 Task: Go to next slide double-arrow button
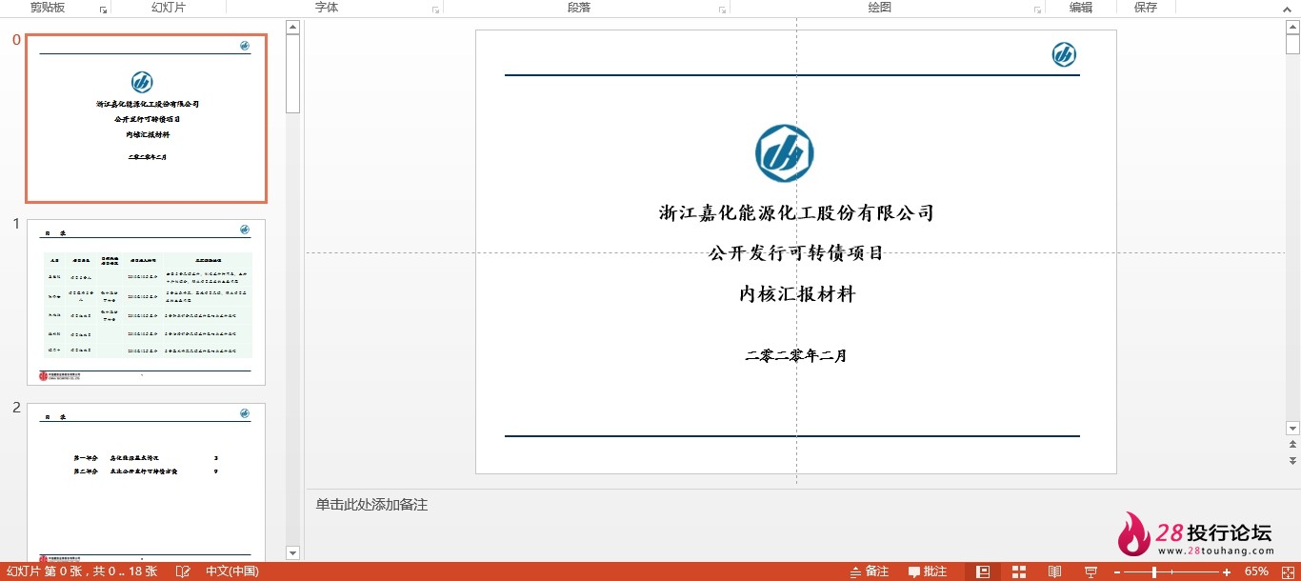coord(1292,460)
